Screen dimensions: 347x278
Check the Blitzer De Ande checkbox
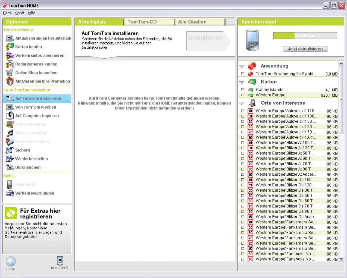[243, 217]
